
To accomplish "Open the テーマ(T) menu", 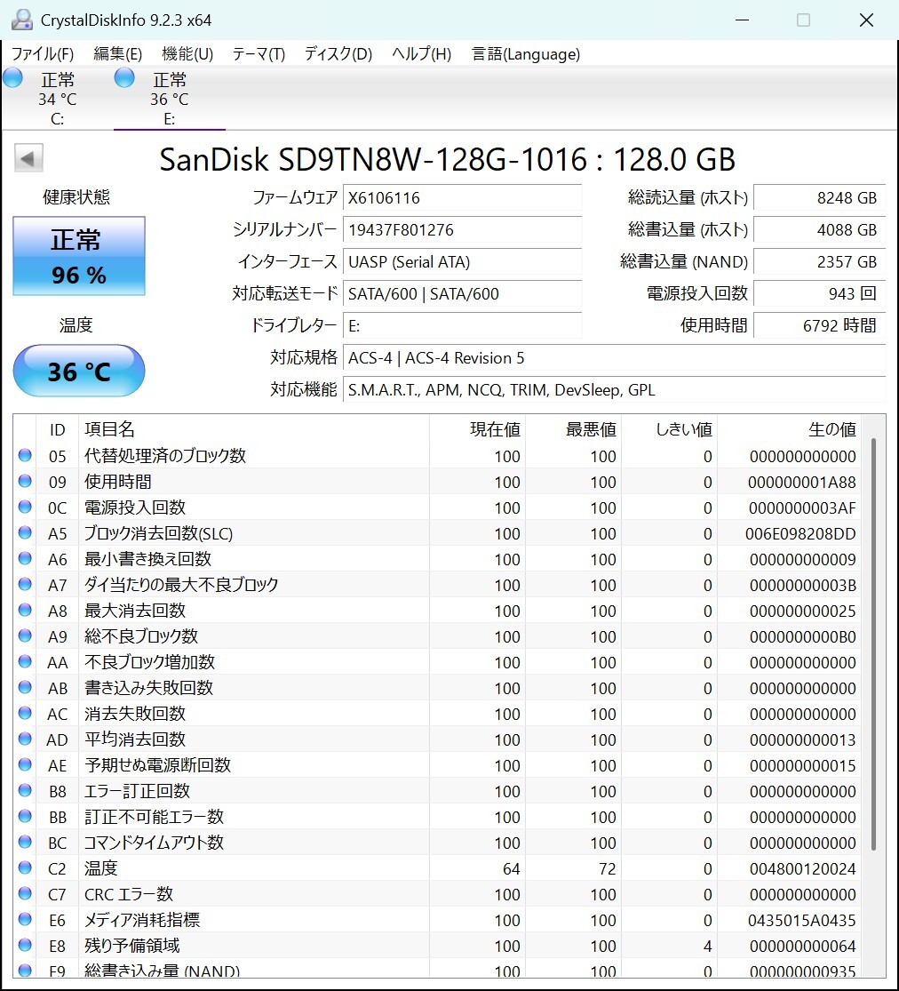I will (259, 53).
